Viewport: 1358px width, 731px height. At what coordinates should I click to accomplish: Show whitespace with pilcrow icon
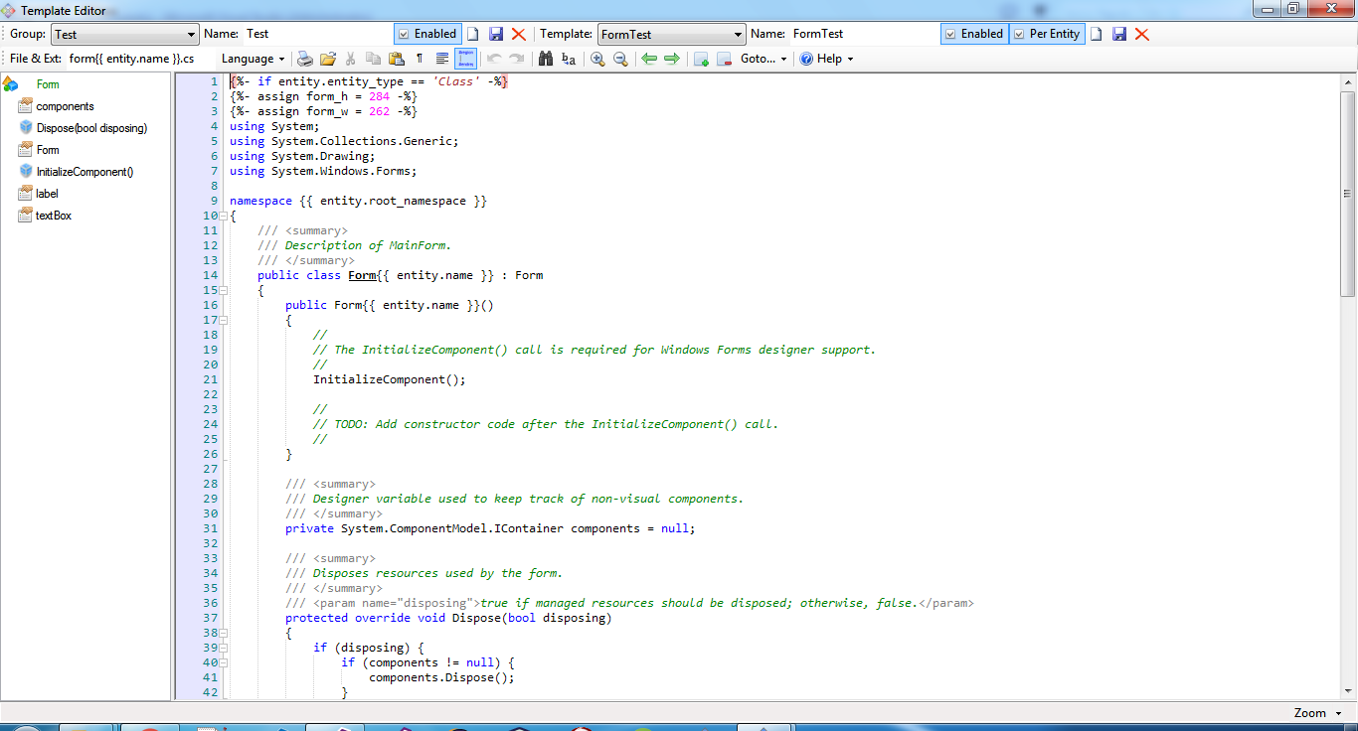click(x=420, y=59)
